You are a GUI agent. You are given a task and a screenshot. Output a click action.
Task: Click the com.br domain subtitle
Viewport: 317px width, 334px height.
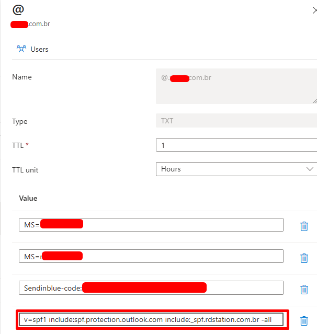30,24
